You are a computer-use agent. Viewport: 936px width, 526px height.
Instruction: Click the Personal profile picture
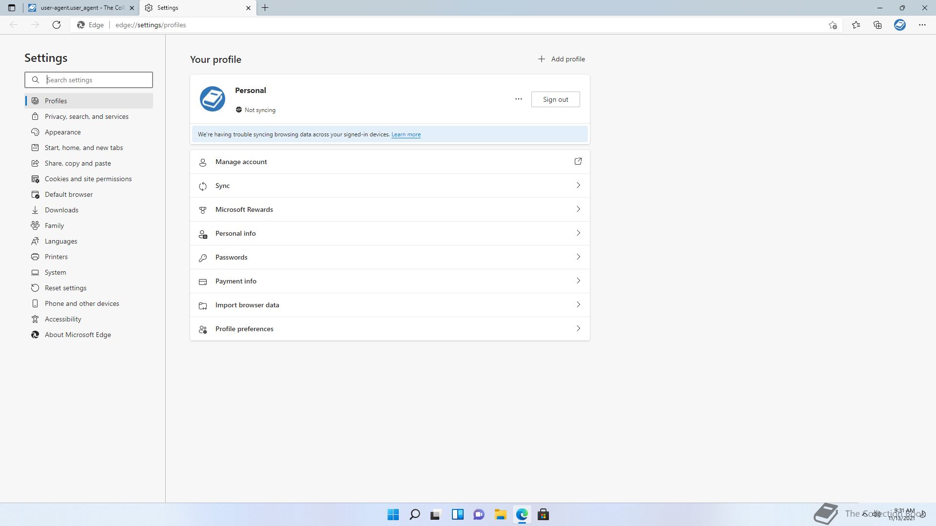click(213, 99)
